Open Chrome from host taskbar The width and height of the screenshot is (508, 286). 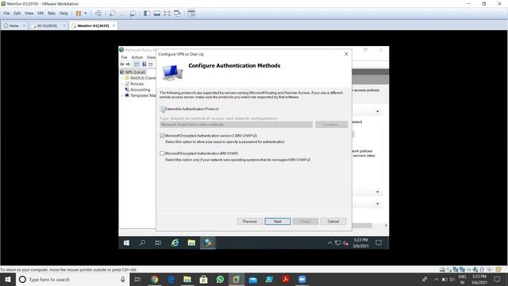click(154, 279)
